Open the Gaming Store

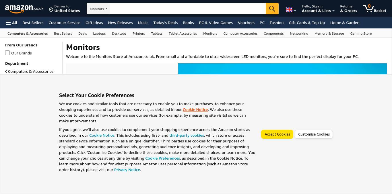click(x=361, y=34)
